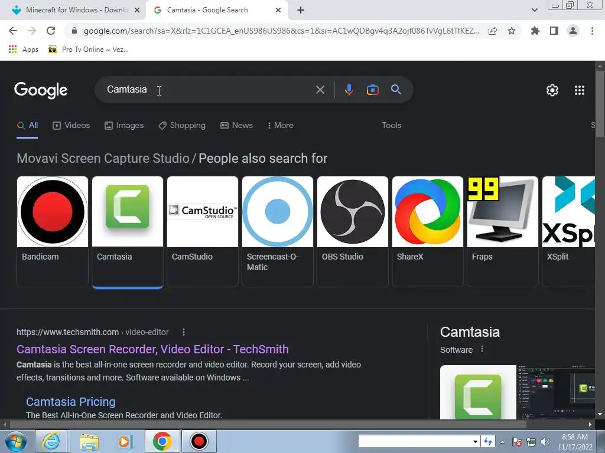605x453 pixels.
Task: Open the taskbar clock and date
Action: tap(575, 442)
